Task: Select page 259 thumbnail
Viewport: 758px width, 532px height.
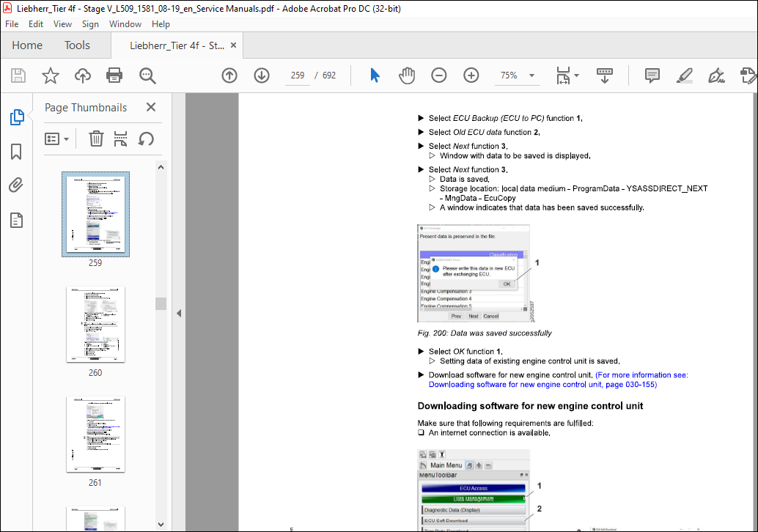Action: 96,214
